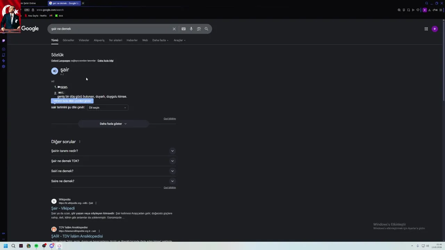Open ŞAİR - TDV İslâm Ansiklopedisi link

click(x=77, y=236)
